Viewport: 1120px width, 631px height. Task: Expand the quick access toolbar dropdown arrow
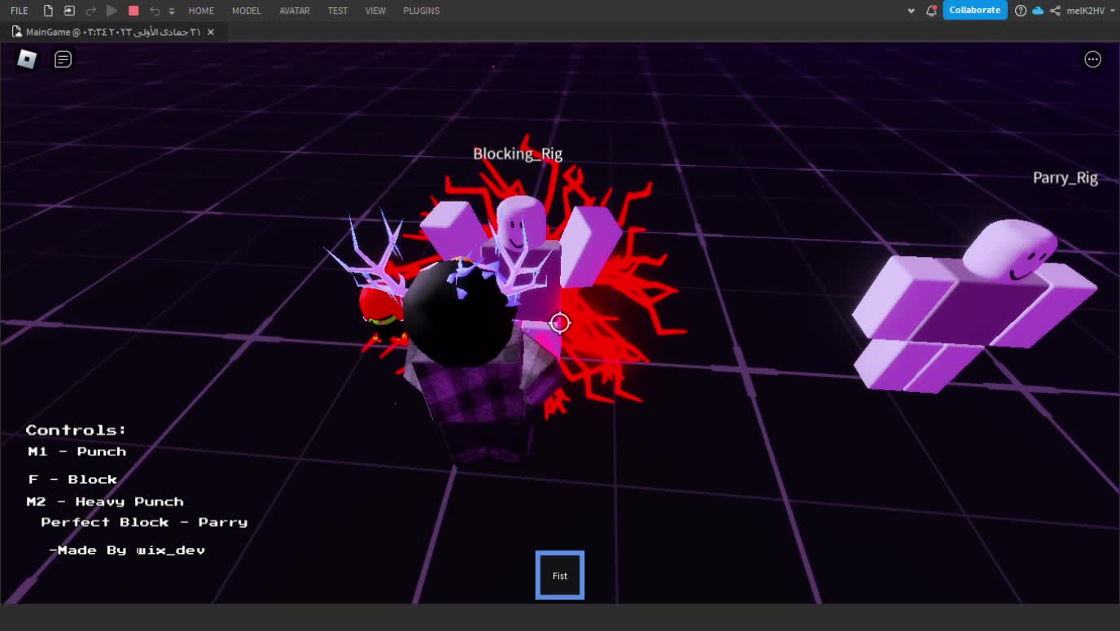point(172,11)
